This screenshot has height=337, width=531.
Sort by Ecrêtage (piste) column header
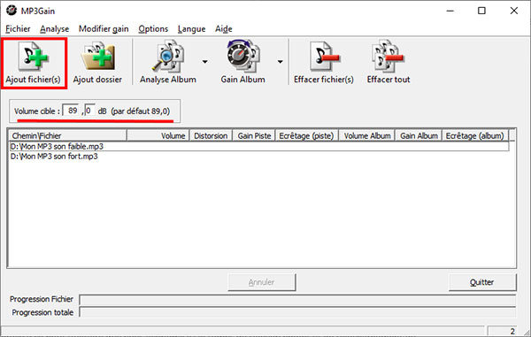point(307,135)
